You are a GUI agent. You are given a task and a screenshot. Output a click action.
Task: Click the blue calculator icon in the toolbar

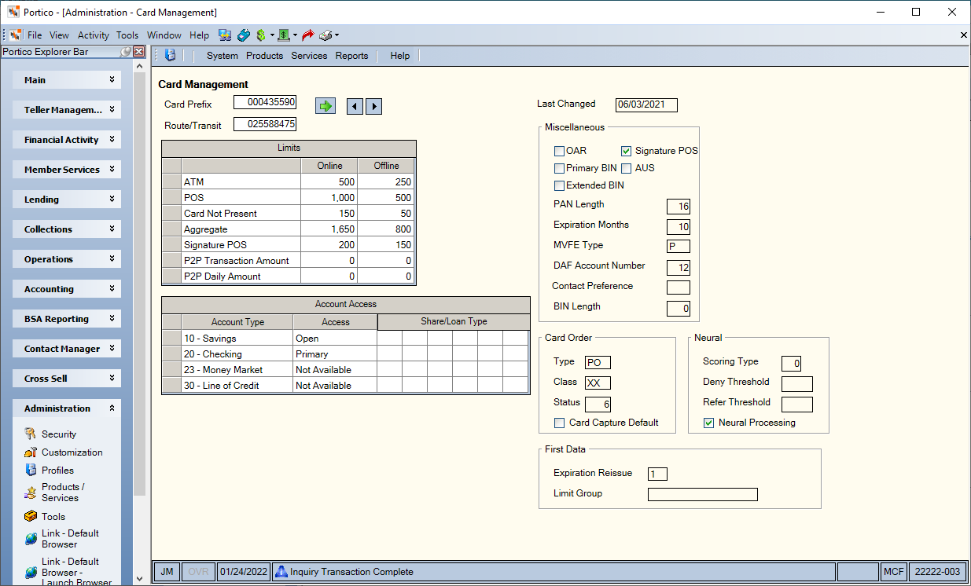(244, 35)
